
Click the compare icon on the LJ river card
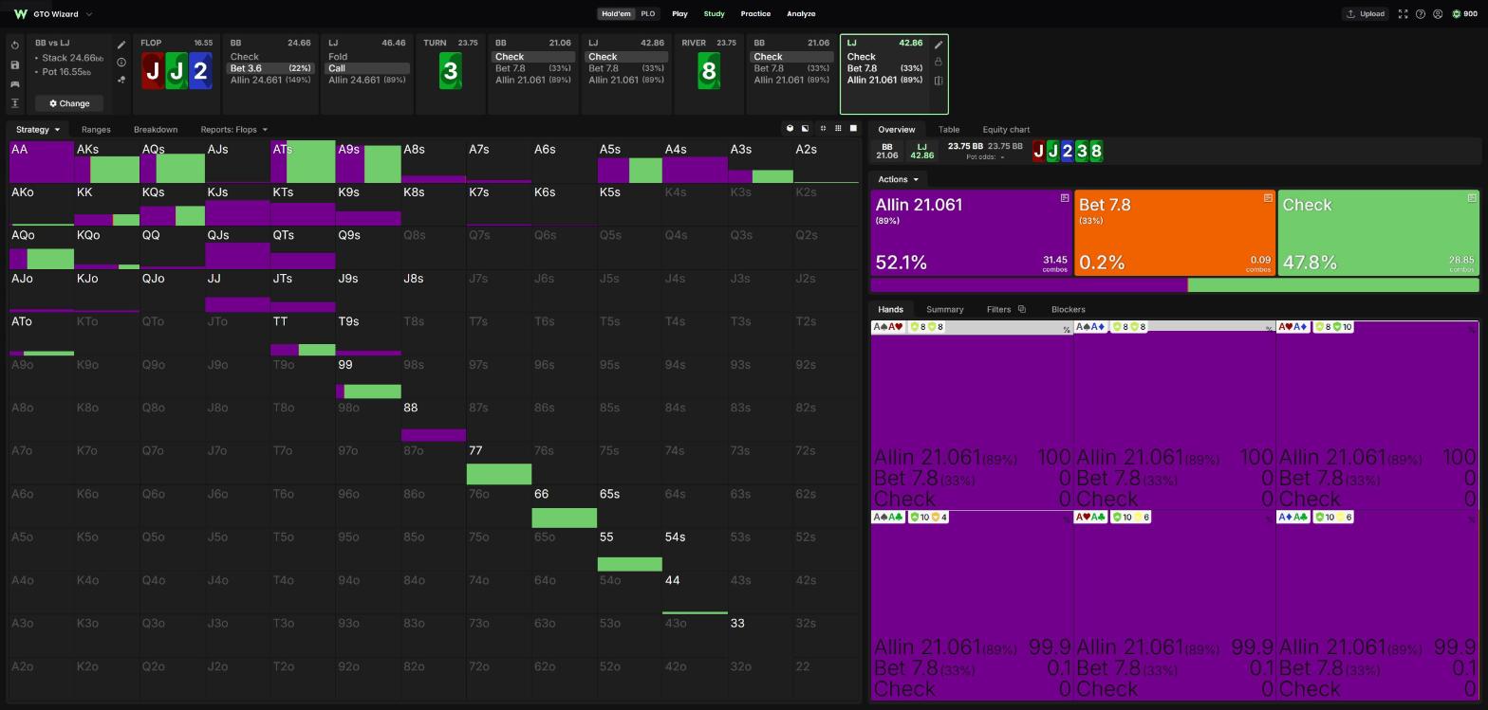click(939, 81)
